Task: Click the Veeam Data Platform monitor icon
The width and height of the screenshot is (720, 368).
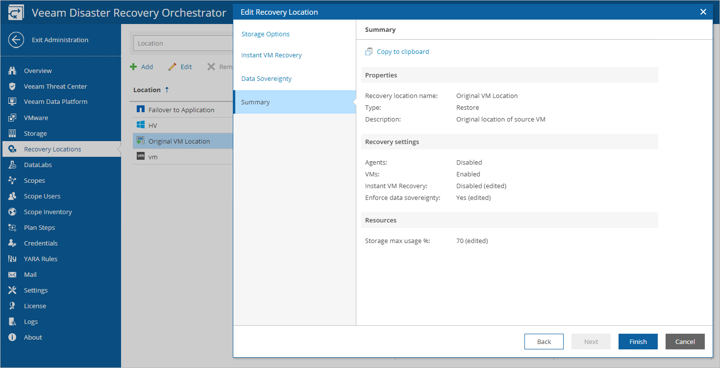Action: click(13, 102)
